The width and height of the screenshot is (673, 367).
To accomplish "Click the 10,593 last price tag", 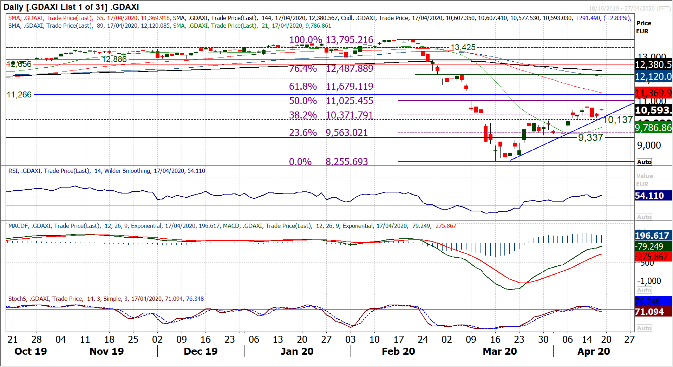I will click(653, 110).
